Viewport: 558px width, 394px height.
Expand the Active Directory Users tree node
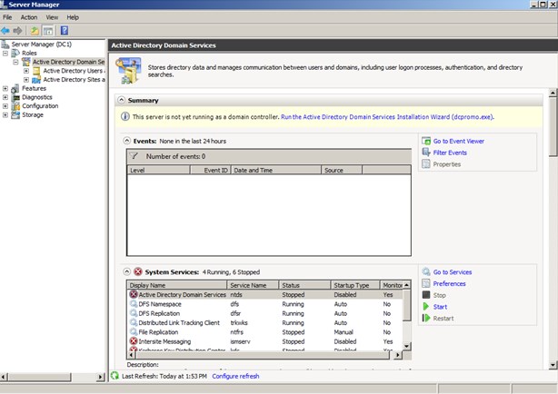26,71
